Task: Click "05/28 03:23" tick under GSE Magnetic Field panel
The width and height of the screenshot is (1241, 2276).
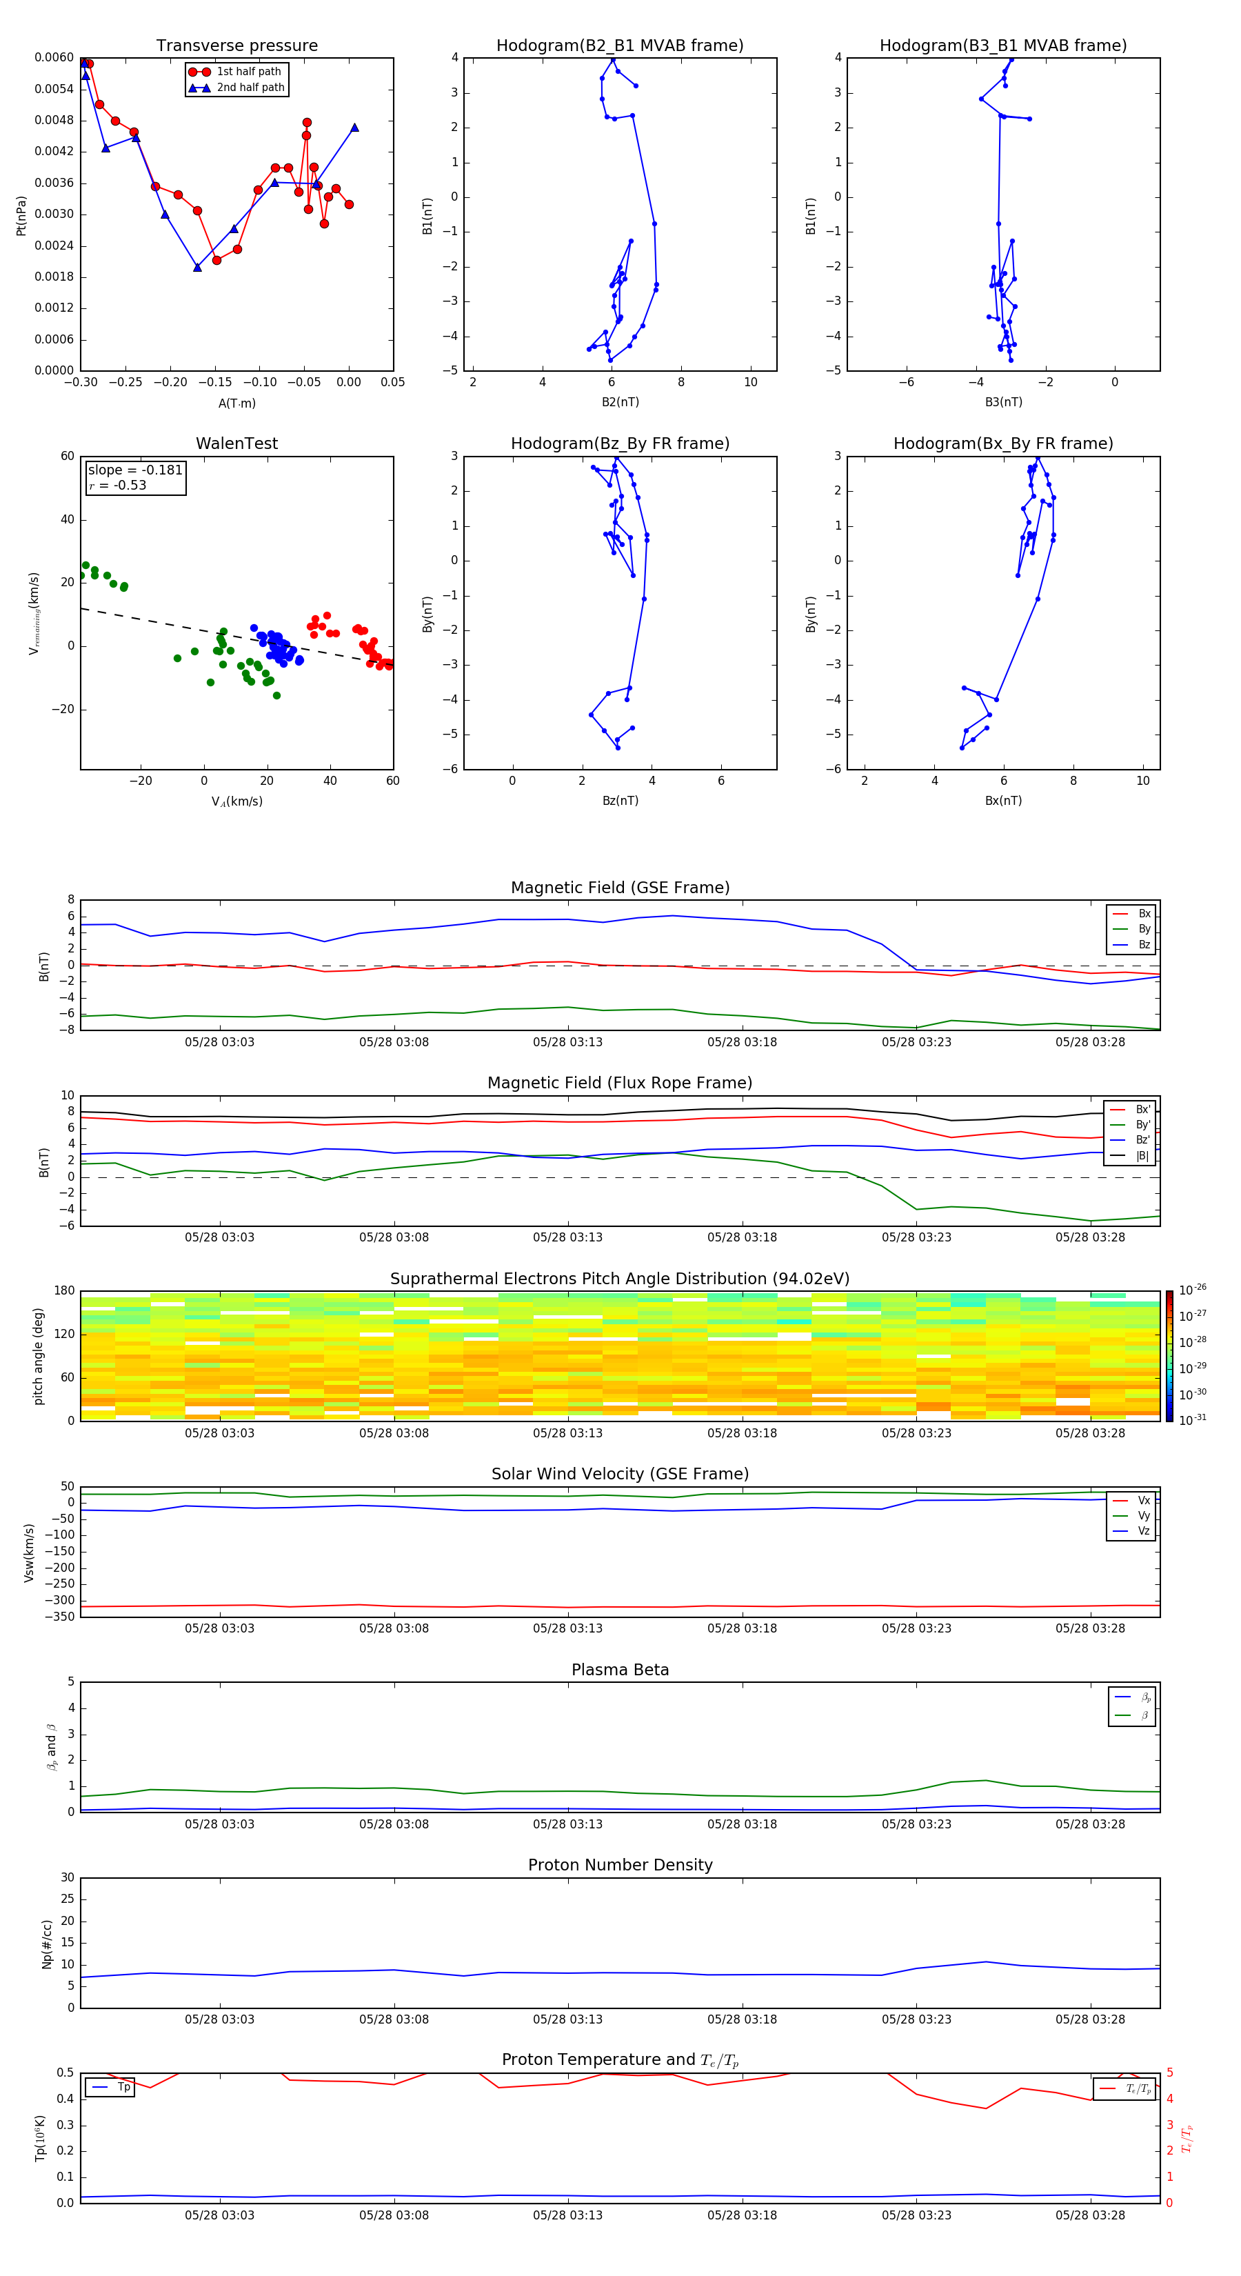Action: (916, 1041)
